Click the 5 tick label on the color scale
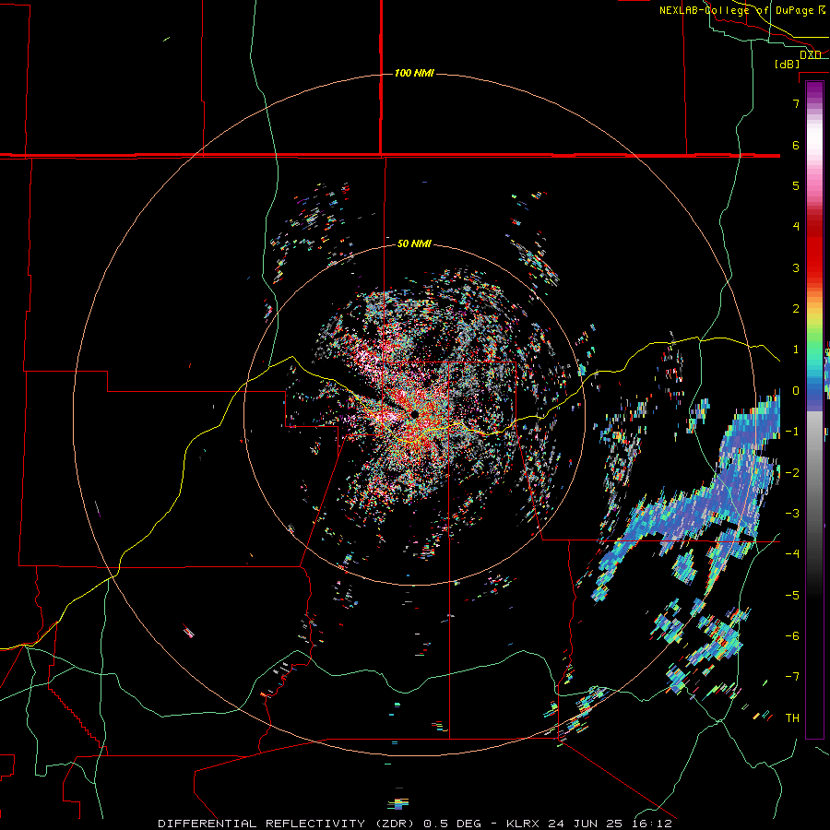830x830 pixels. (x=796, y=185)
